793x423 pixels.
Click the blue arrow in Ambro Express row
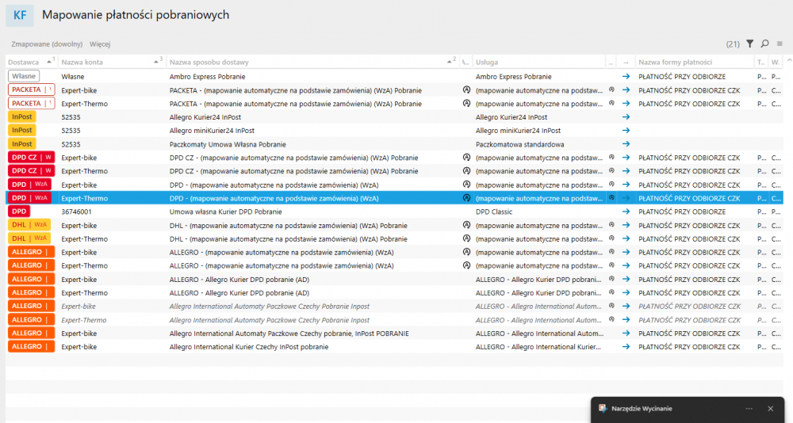(626, 77)
